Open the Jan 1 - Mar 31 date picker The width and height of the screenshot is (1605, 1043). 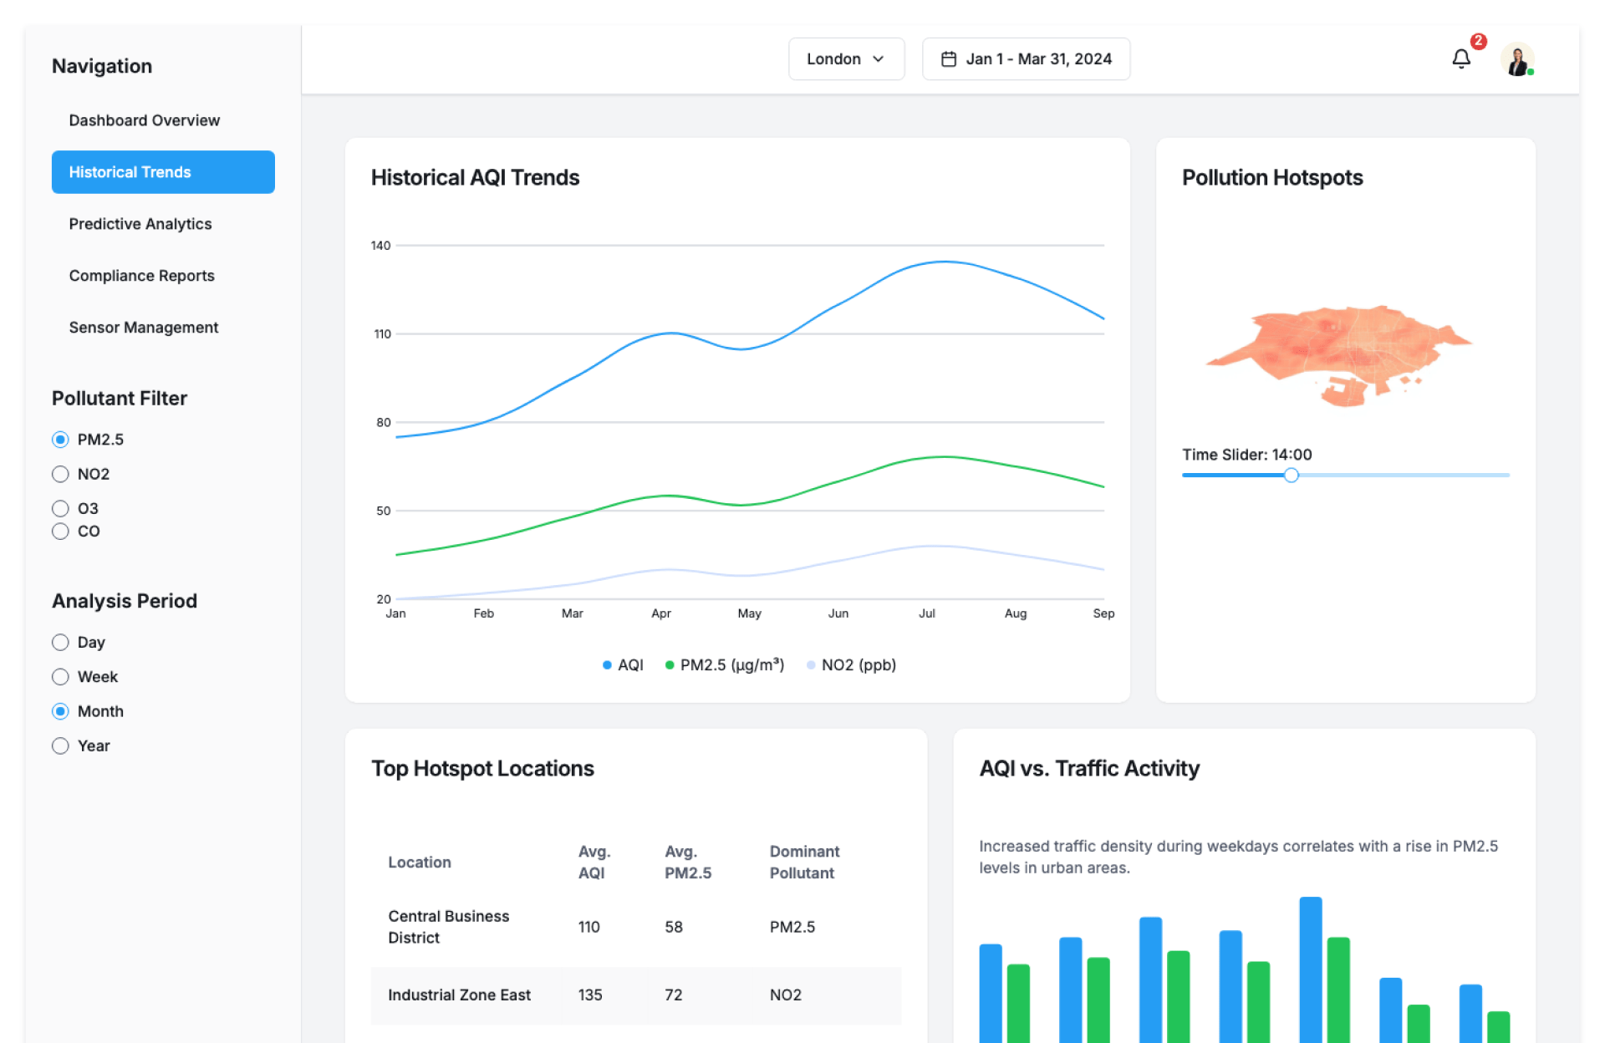(1037, 59)
